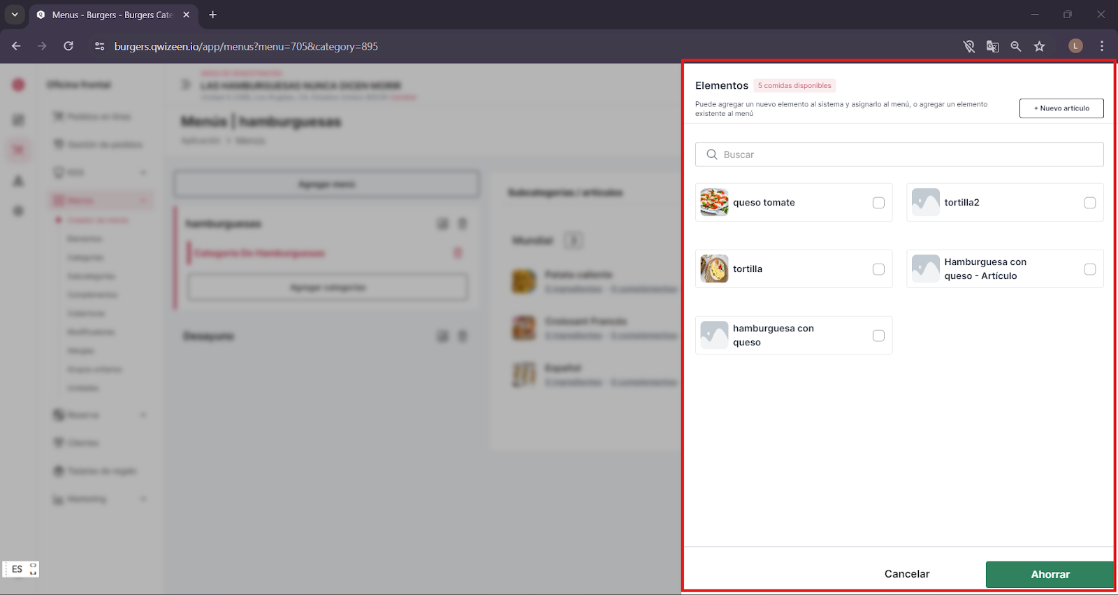Open the translate page icon
This screenshot has height=595, width=1118.
992,46
